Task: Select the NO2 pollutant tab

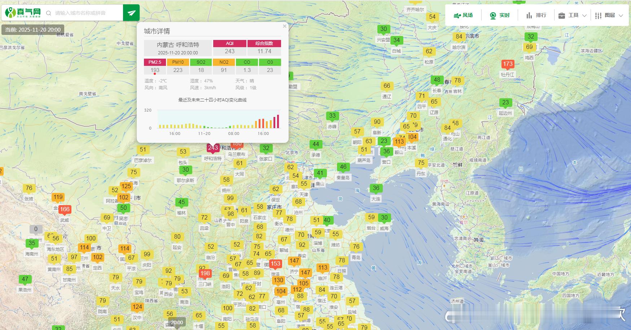Action: [x=224, y=62]
